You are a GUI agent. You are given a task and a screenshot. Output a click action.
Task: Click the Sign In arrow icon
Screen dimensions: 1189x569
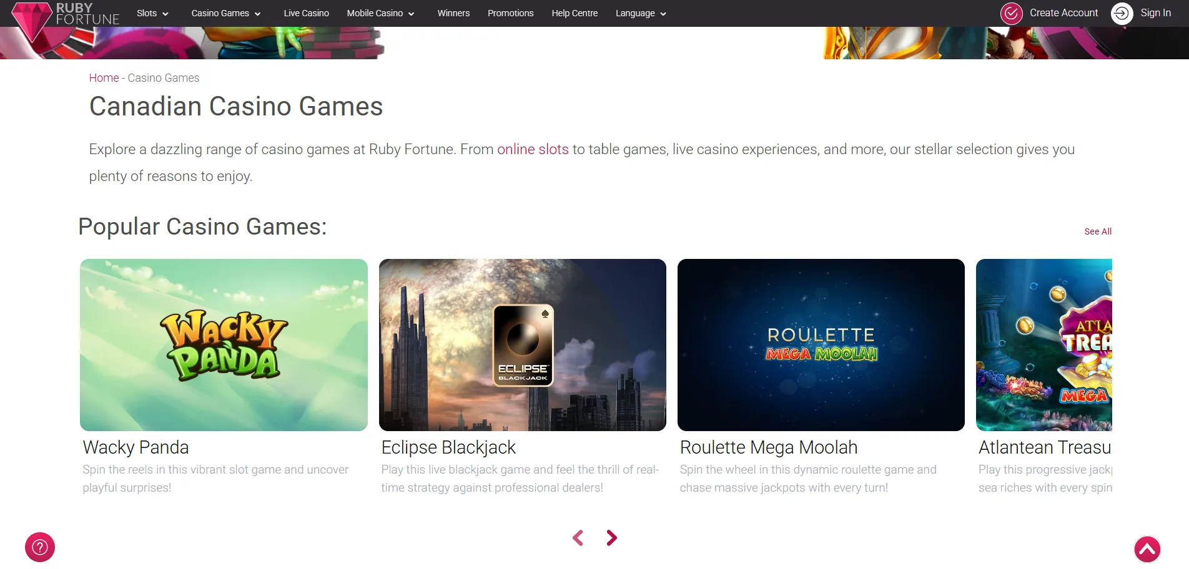tap(1122, 13)
